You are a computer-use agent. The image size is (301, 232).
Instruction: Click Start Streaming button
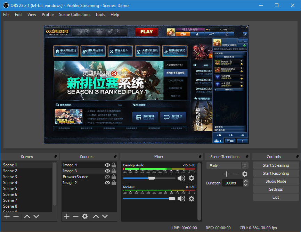coord(276,165)
